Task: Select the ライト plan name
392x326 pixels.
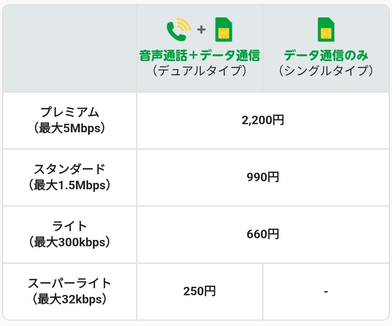Action: 70,226
